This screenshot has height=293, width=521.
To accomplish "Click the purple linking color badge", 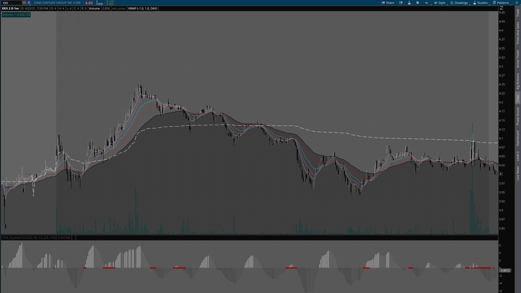I will [x=29, y=3].
